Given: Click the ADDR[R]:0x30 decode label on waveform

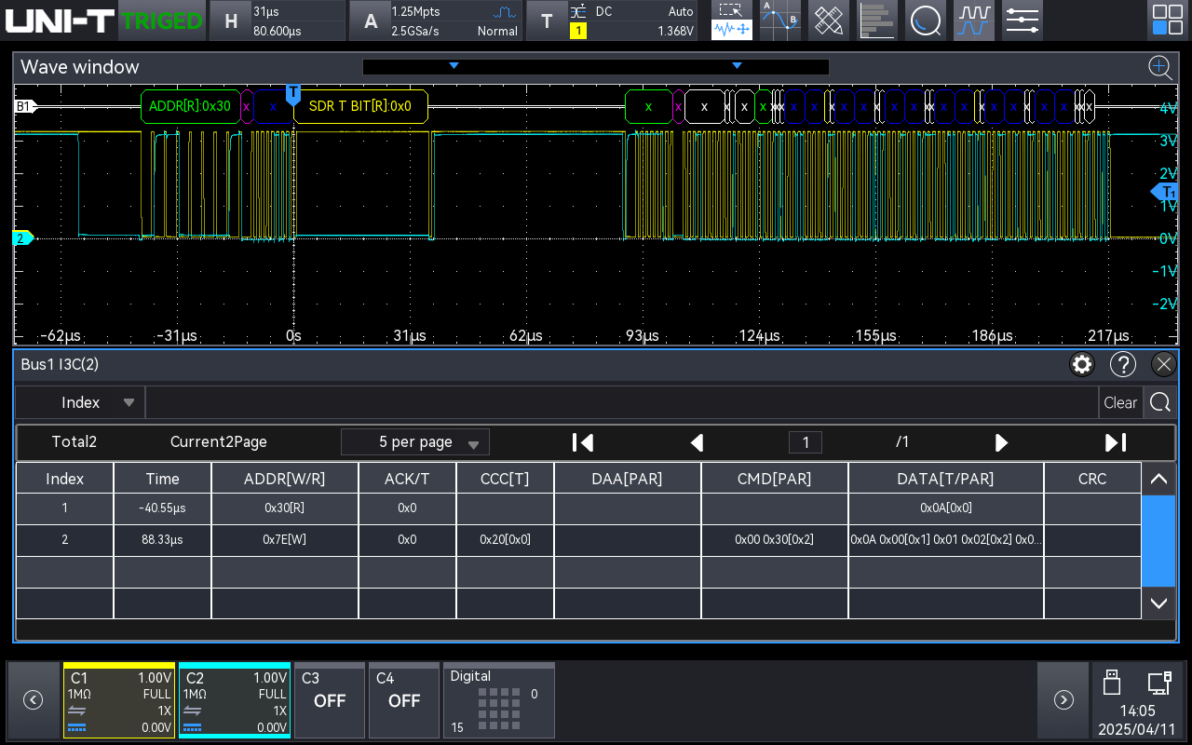Looking at the screenshot, I should point(190,106).
